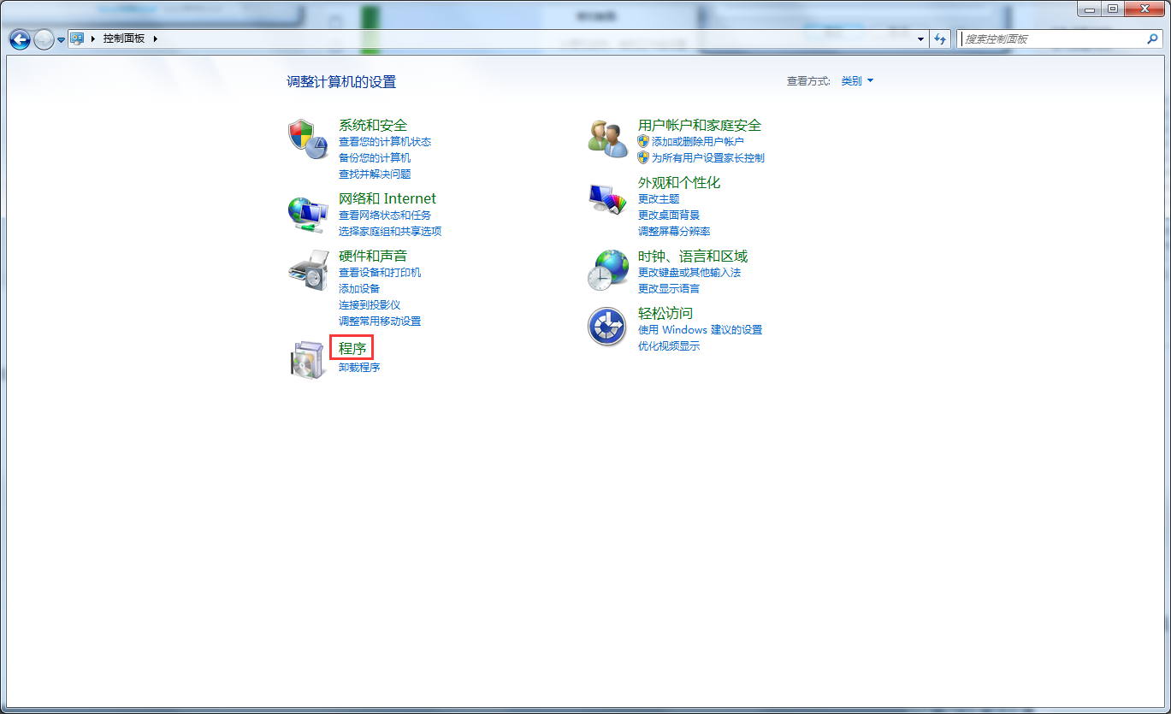
Task: Click 更改桌面背景 link
Action: 669,215
